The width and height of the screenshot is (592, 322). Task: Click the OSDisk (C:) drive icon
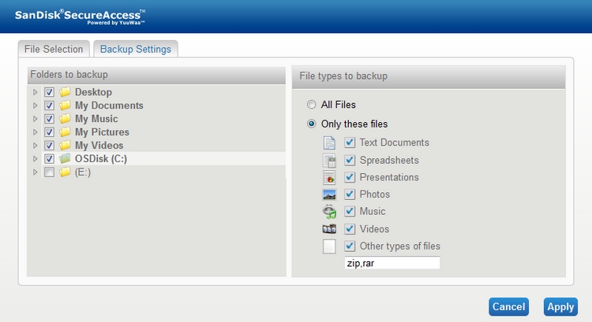65,158
